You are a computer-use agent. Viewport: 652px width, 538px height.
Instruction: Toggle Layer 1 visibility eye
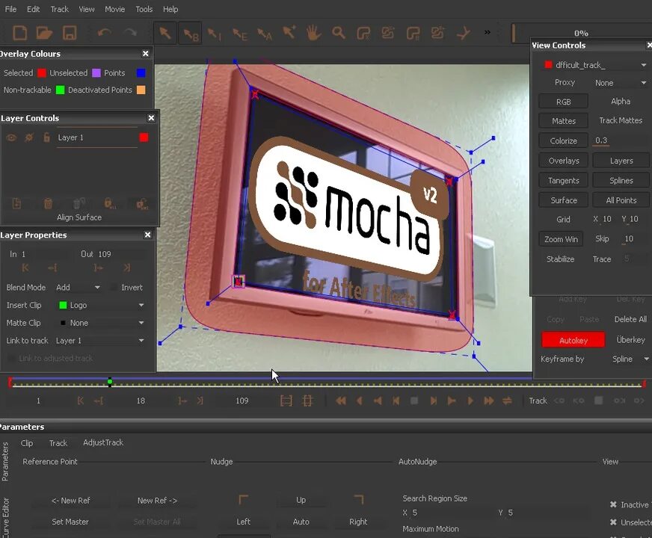coord(11,137)
